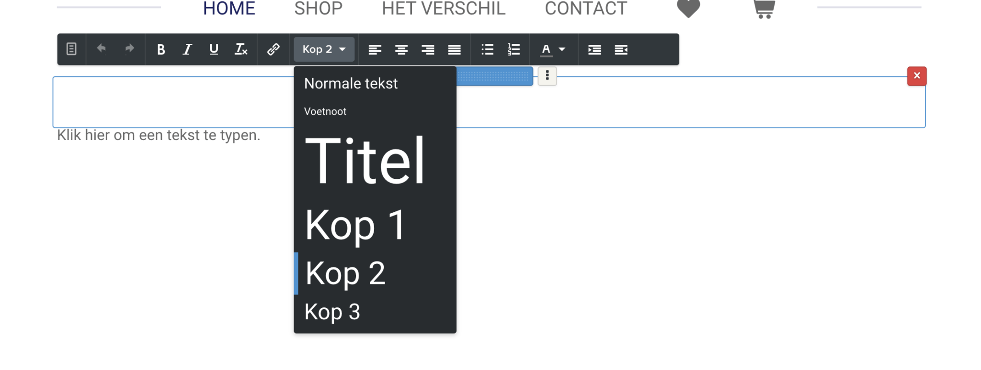Toggle underline formatting
Screen dimensions: 981x370
pos(214,49)
